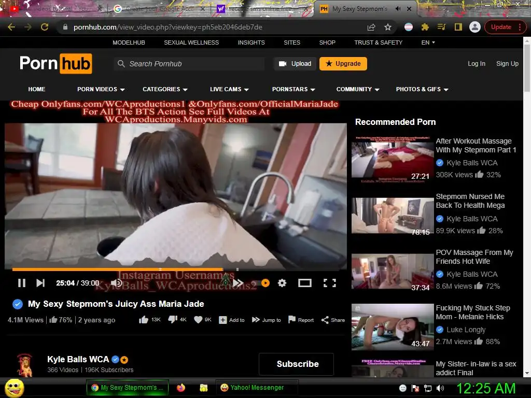Mute the active tab's speaker icon
The width and height of the screenshot is (531, 398).
click(x=398, y=9)
